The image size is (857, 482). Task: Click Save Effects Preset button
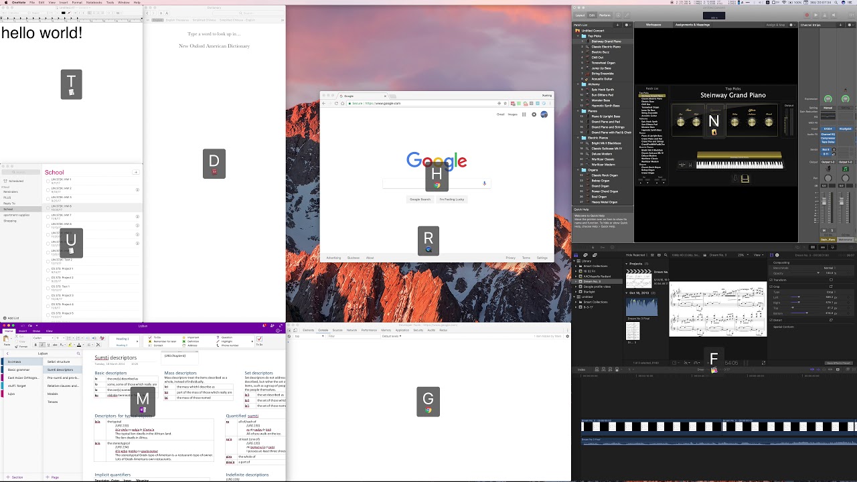click(x=838, y=363)
